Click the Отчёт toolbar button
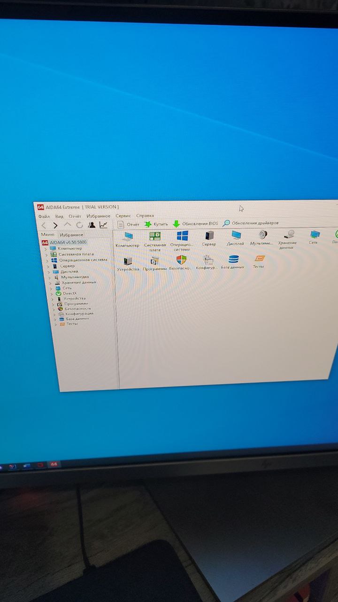 point(128,224)
